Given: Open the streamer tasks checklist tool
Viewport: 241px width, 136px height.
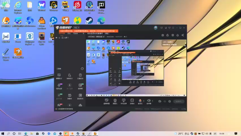Looking at the screenshot, I should [80, 76].
